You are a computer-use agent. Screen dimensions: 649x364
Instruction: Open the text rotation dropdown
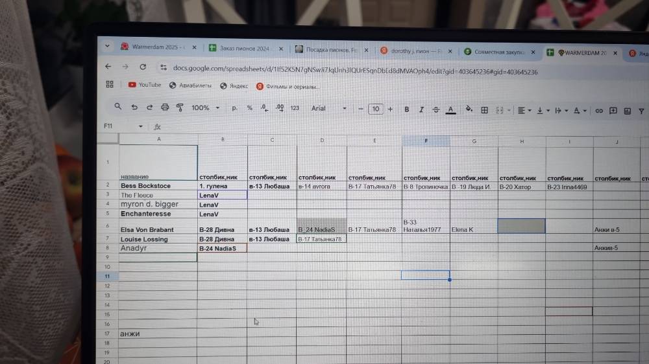click(x=580, y=111)
